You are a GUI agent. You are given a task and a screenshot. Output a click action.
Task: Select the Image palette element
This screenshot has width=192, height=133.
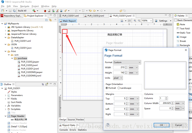tap(182, 37)
